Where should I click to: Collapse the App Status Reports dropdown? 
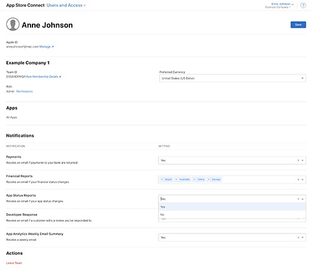[303, 199]
